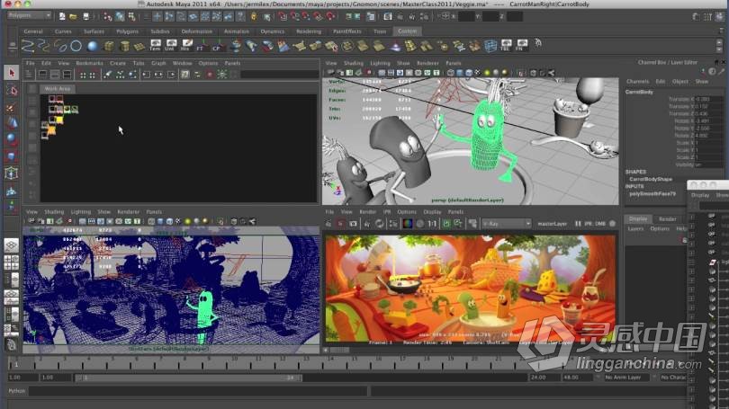Viewport: 729px width, 409px height.
Task: Select the Lasso tool in the left toolbox
Action: point(12,91)
